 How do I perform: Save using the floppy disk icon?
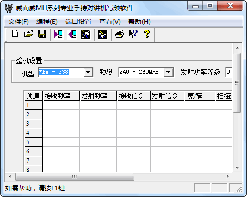[x=42, y=34]
